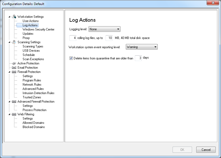
Task: Open the Logging level dropdown
Action: click(105, 29)
